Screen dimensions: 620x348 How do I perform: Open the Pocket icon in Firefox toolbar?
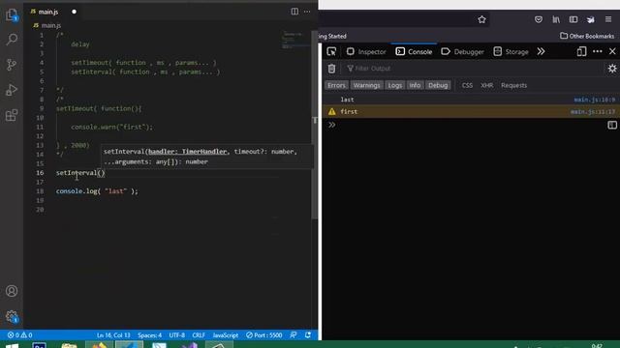(x=539, y=19)
